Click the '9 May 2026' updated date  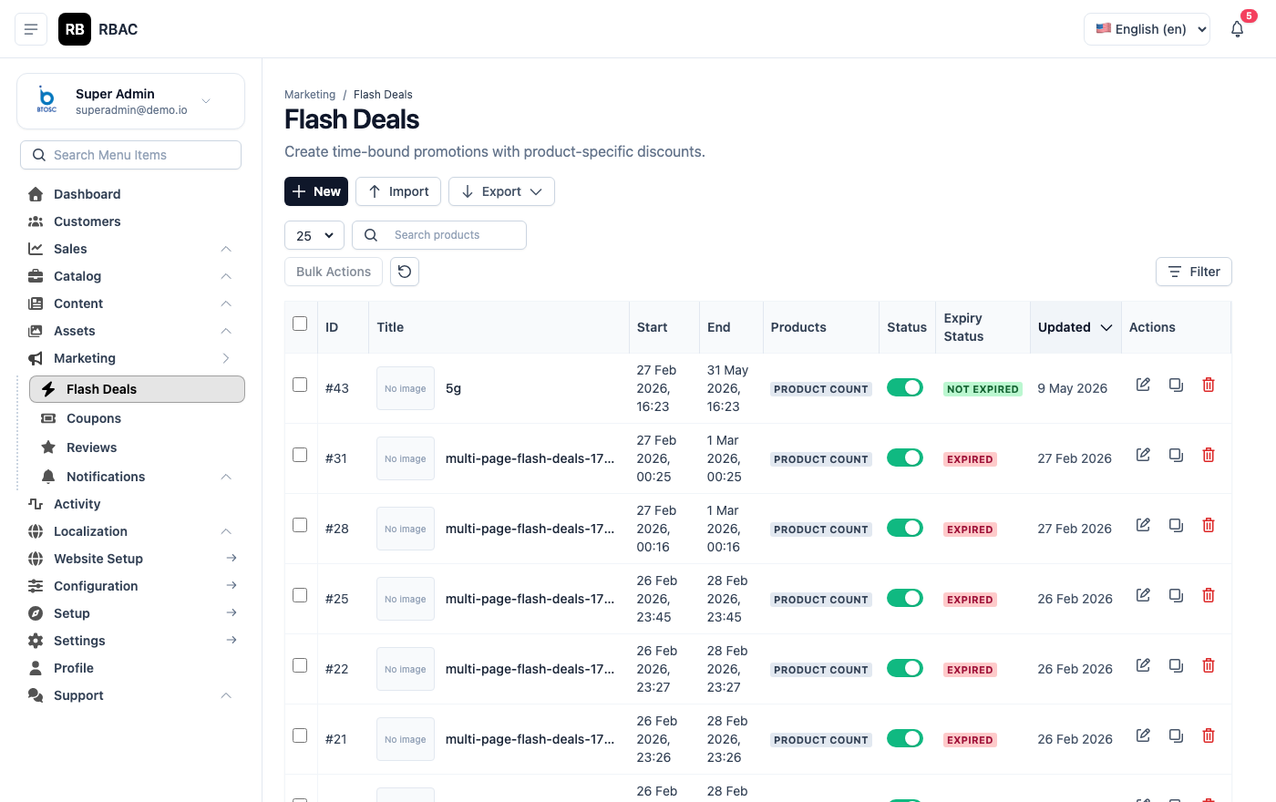(x=1073, y=388)
